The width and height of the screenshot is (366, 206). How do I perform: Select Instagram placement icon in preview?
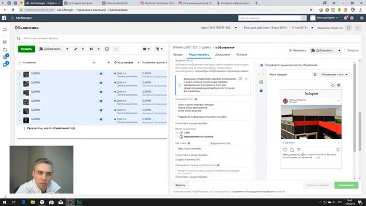261,82
